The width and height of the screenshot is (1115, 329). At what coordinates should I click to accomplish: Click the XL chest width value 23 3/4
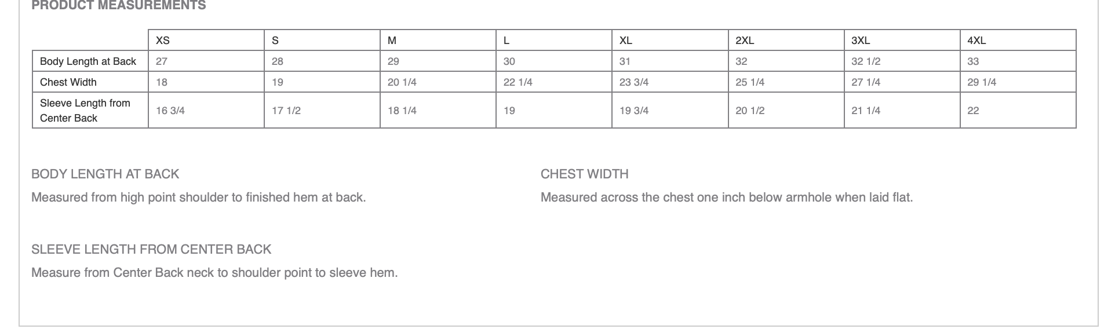point(634,82)
